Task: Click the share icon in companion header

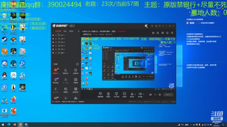Action: pyautogui.click(x=172, y=33)
